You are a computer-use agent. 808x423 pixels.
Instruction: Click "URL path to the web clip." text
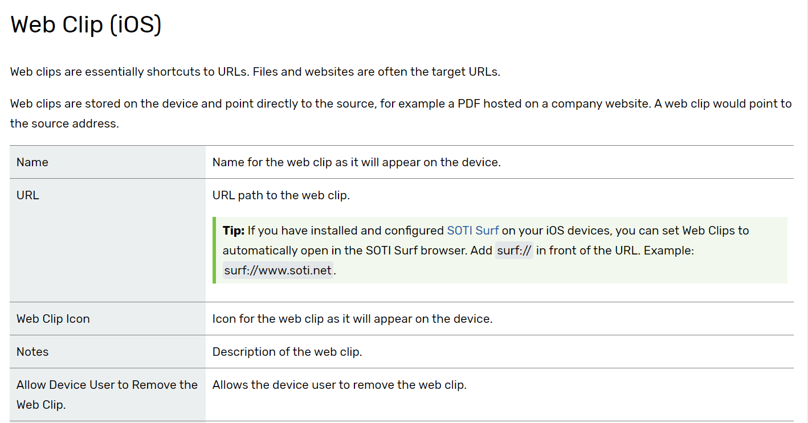(281, 195)
